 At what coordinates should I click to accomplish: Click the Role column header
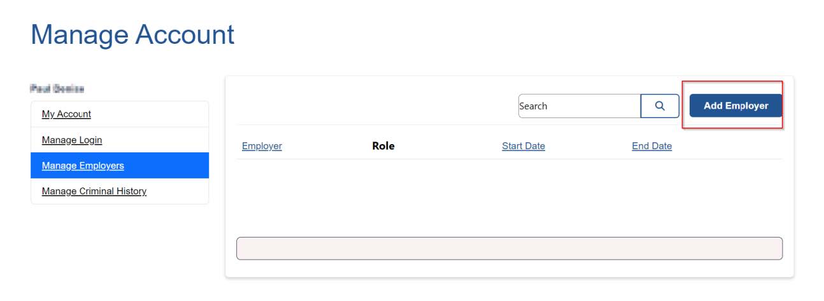tap(383, 146)
